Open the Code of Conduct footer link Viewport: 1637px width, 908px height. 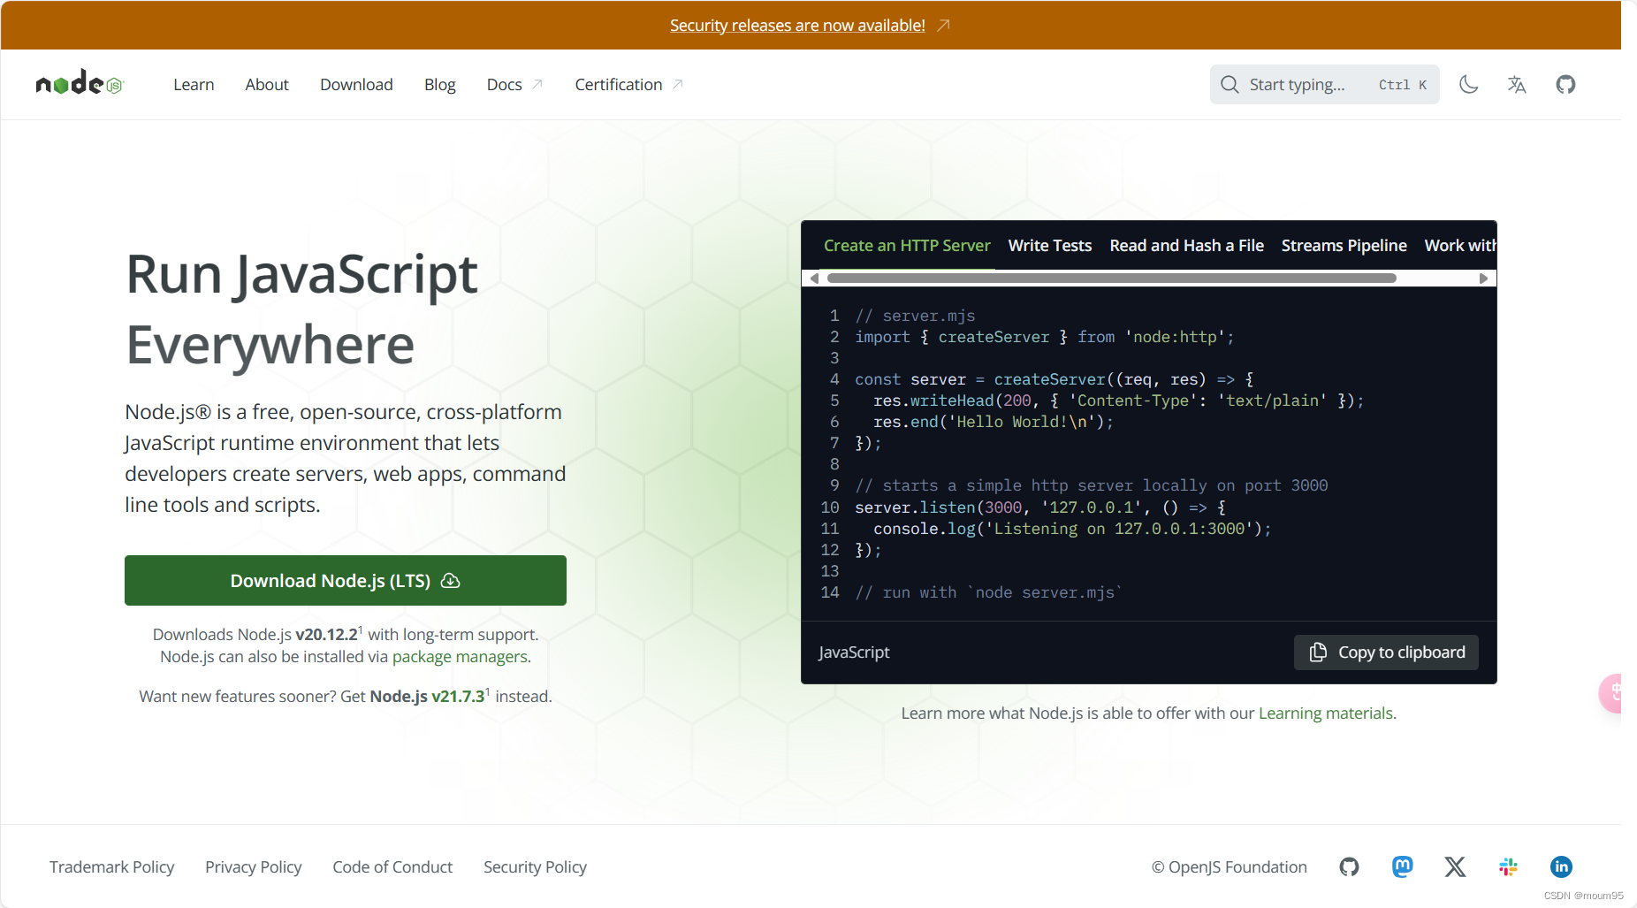(392, 866)
